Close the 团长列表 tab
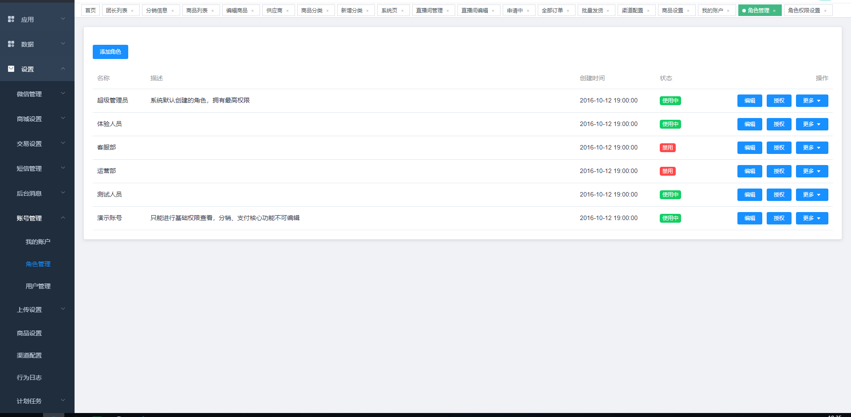This screenshot has height=417, width=851. (132, 11)
